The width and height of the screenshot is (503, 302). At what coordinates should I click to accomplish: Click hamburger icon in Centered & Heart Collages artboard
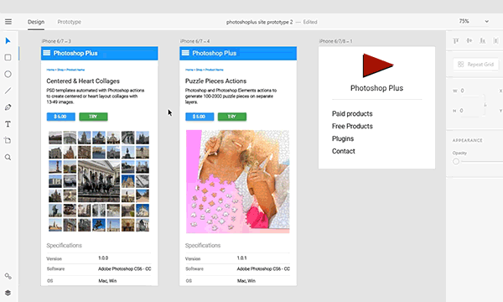click(47, 53)
